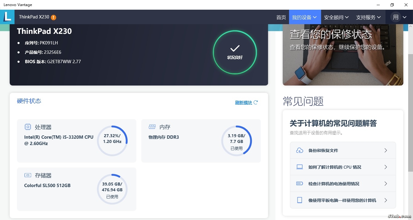The width and height of the screenshot is (413, 220).
Task: Click the large ThinkPad X230 device heading
Action: 44,31
